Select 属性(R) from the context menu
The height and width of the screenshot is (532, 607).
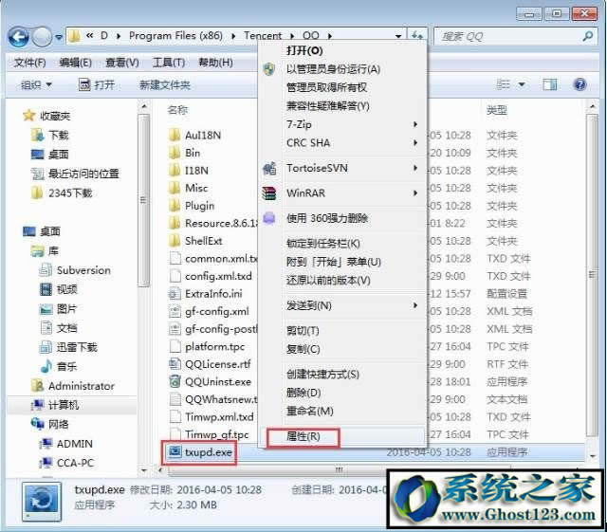point(303,436)
